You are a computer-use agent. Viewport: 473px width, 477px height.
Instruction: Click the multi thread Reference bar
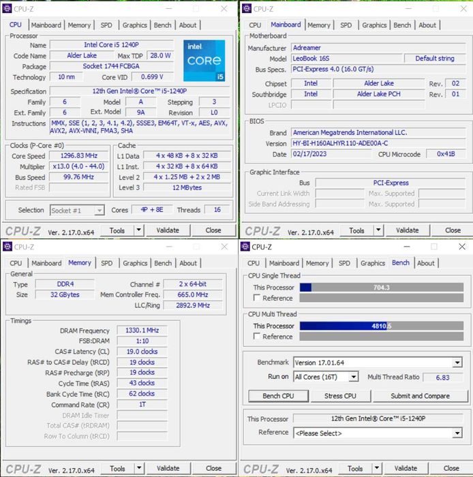[382, 336]
